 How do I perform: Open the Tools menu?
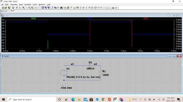point(35,5)
